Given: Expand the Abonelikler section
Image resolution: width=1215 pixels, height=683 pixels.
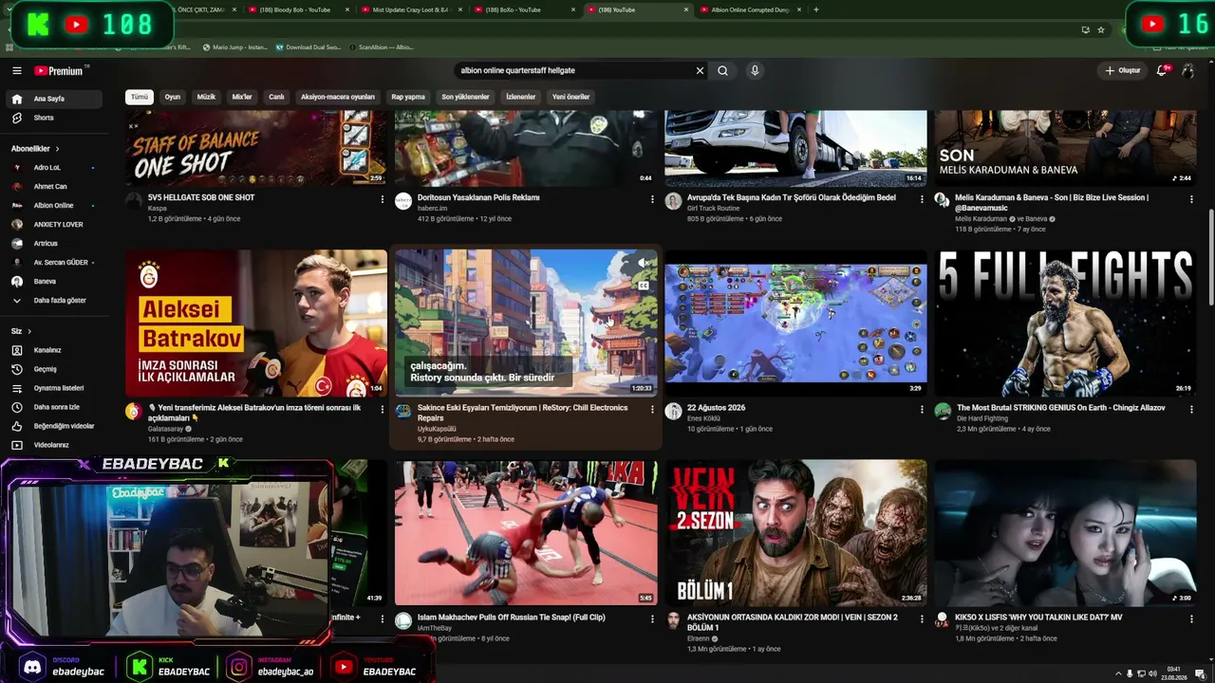Looking at the screenshot, I should (x=36, y=149).
